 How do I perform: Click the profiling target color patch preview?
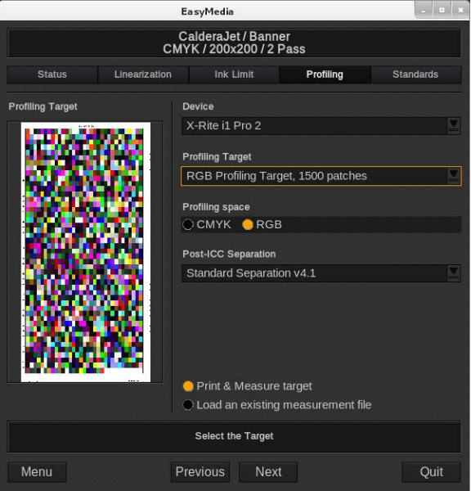point(85,252)
